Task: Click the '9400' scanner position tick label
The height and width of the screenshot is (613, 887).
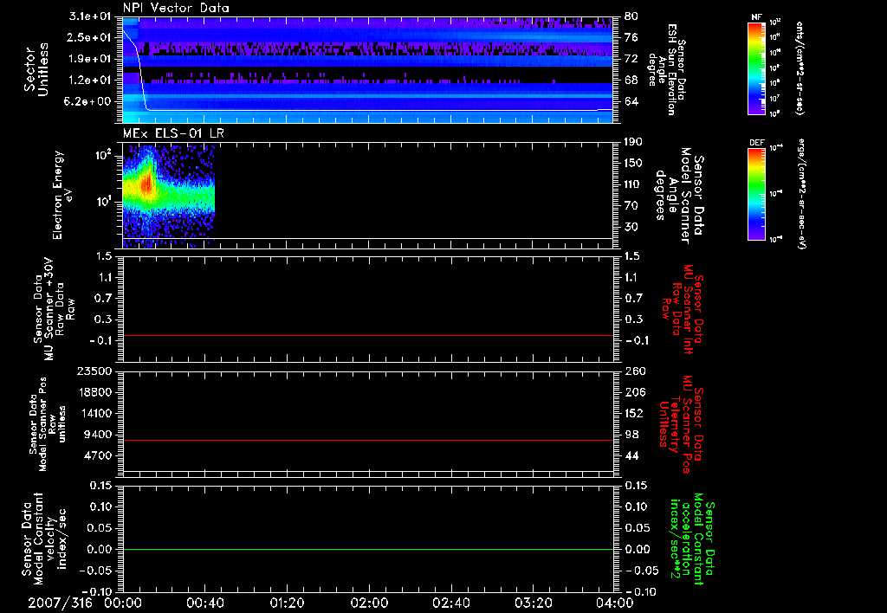Action: point(98,435)
